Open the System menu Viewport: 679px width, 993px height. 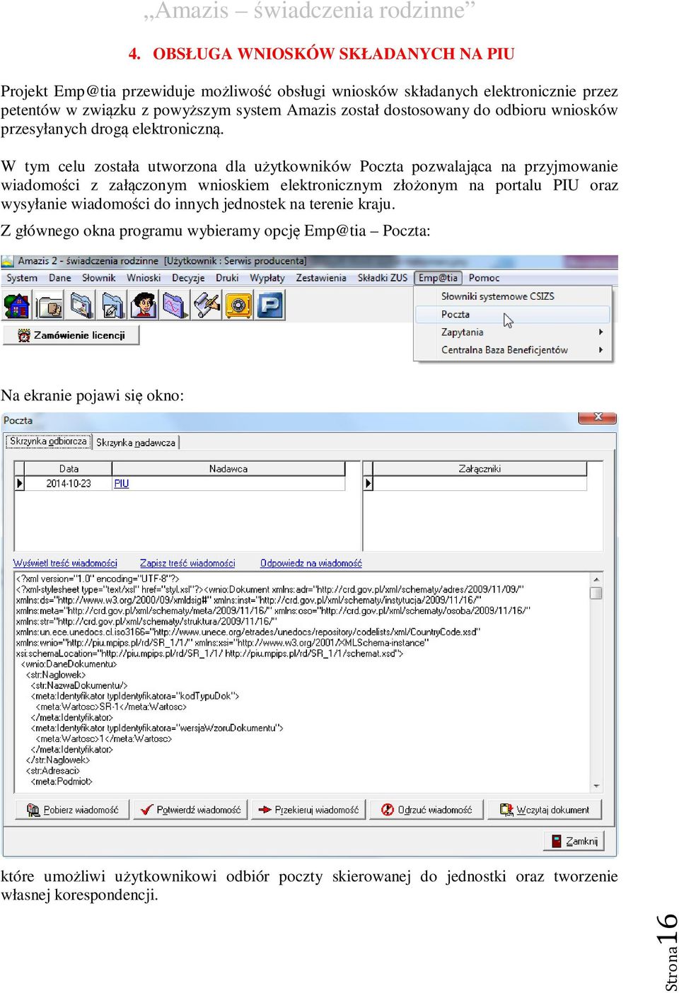click(22, 278)
